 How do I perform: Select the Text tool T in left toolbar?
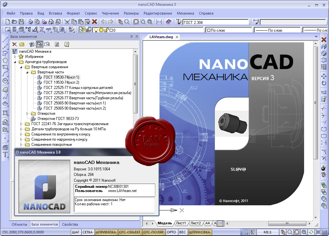pyautogui.click(x=5, y=155)
